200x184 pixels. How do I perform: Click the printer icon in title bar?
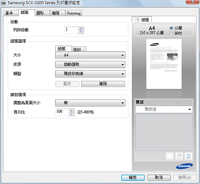pyautogui.click(x=3, y=3)
